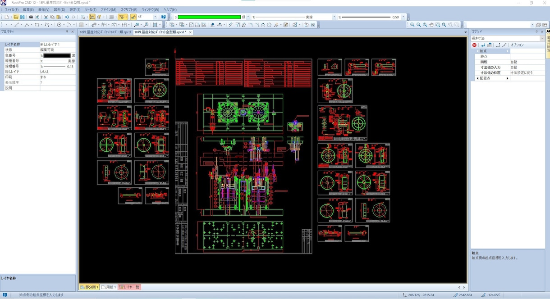Select the eraser tool icon
The height and width of the screenshot is (299, 550).
click(212, 25)
